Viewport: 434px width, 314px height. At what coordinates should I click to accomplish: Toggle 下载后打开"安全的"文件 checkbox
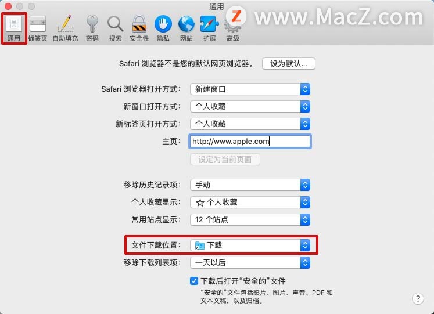click(194, 281)
